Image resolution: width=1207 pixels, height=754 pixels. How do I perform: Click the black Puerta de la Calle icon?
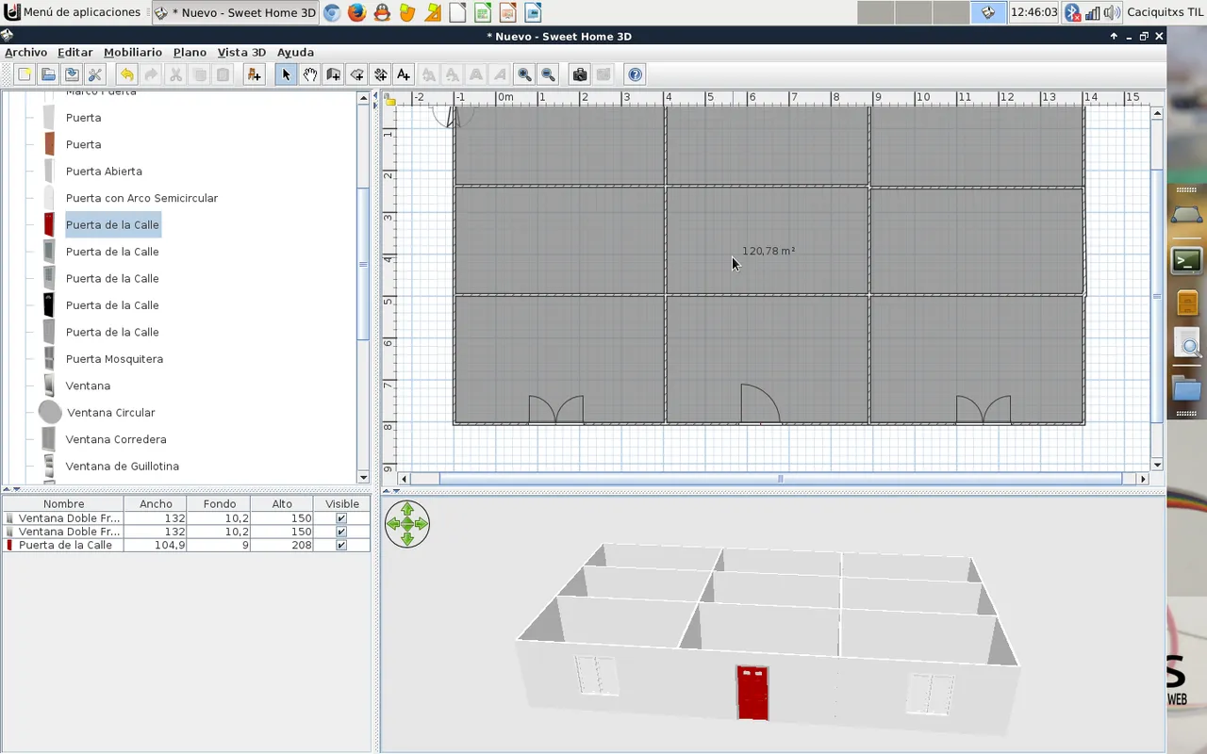[49, 304]
